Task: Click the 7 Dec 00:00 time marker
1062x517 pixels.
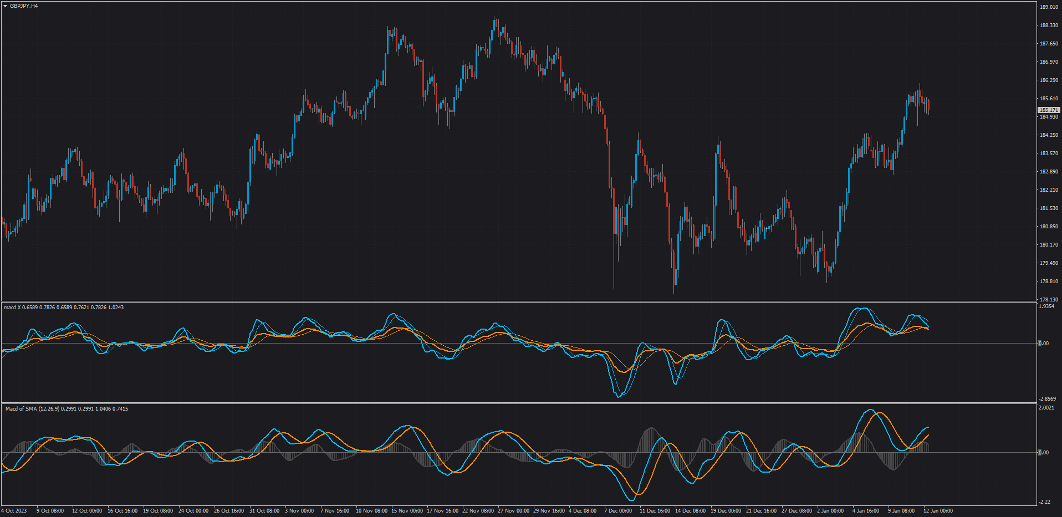Action: [618, 511]
